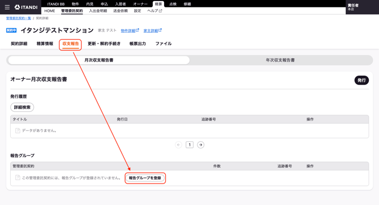Viewport: 379px width, 205px height.
Task: Switch to 契約詳細 tab
Action: coord(19,43)
